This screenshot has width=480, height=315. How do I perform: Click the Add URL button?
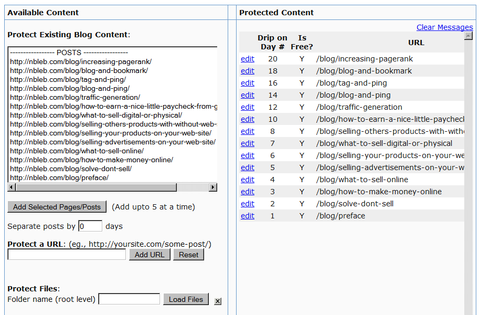(149, 255)
